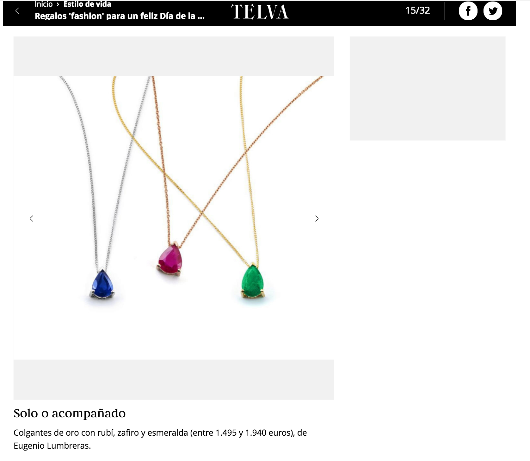Open the Regalos 'fashion' article title
The height and width of the screenshot is (461, 530).
click(120, 16)
